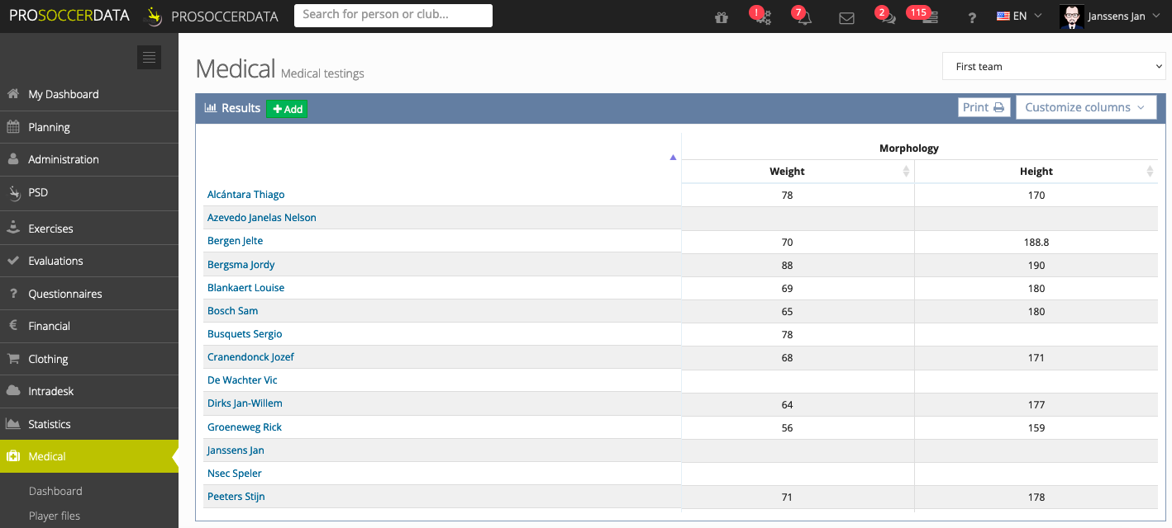Click the Intradesk cloud icon
This screenshot has width=1172, height=528.
[13, 391]
